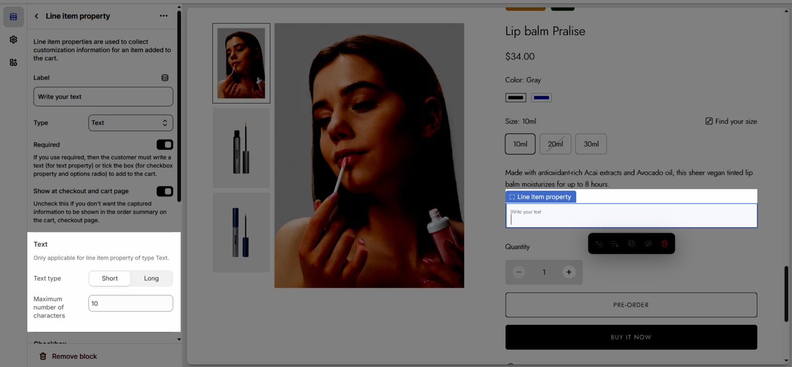Screen dimensions: 792x367
Task: Move block down using floating toolbar
Action: pos(615,244)
